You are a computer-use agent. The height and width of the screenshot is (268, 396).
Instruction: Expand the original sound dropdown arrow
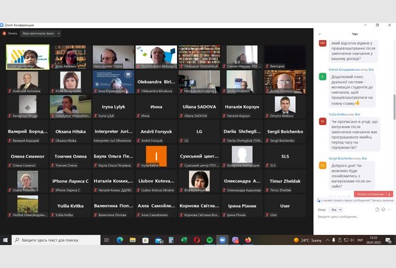(x=58, y=33)
